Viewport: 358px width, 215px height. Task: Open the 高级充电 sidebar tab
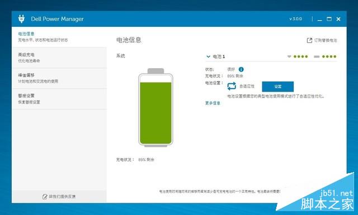click(59, 58)
